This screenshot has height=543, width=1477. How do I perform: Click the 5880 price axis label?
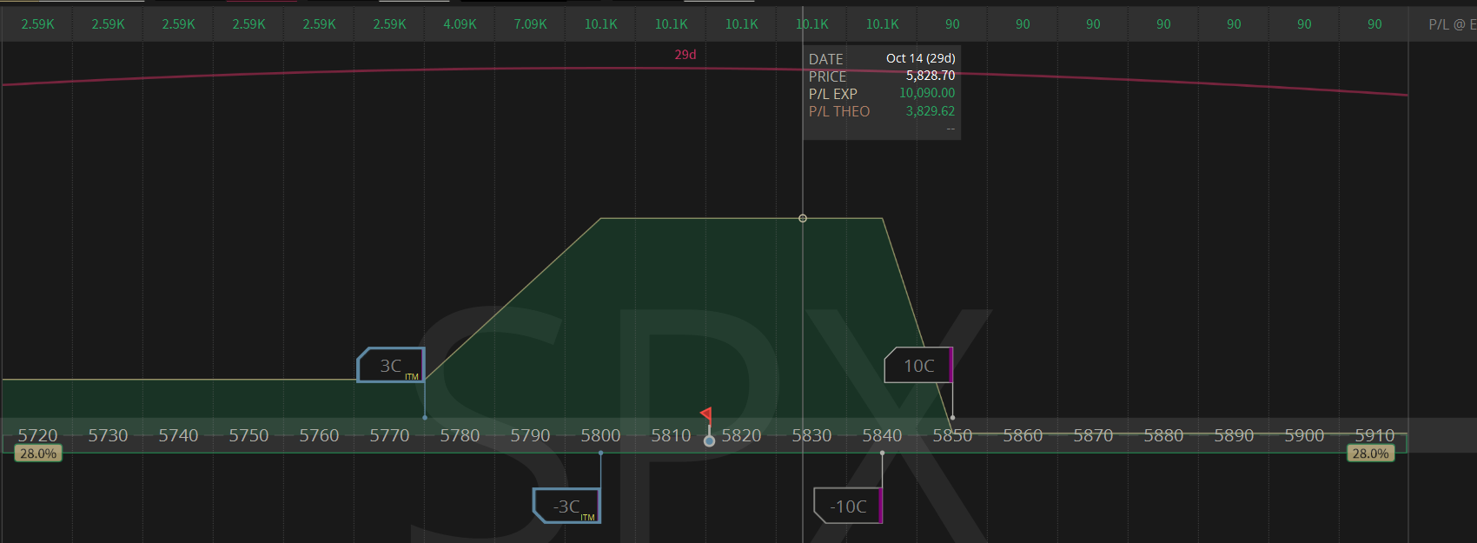(1163, 435)
